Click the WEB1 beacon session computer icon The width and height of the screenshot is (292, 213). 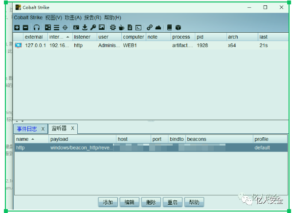point(18,45)
